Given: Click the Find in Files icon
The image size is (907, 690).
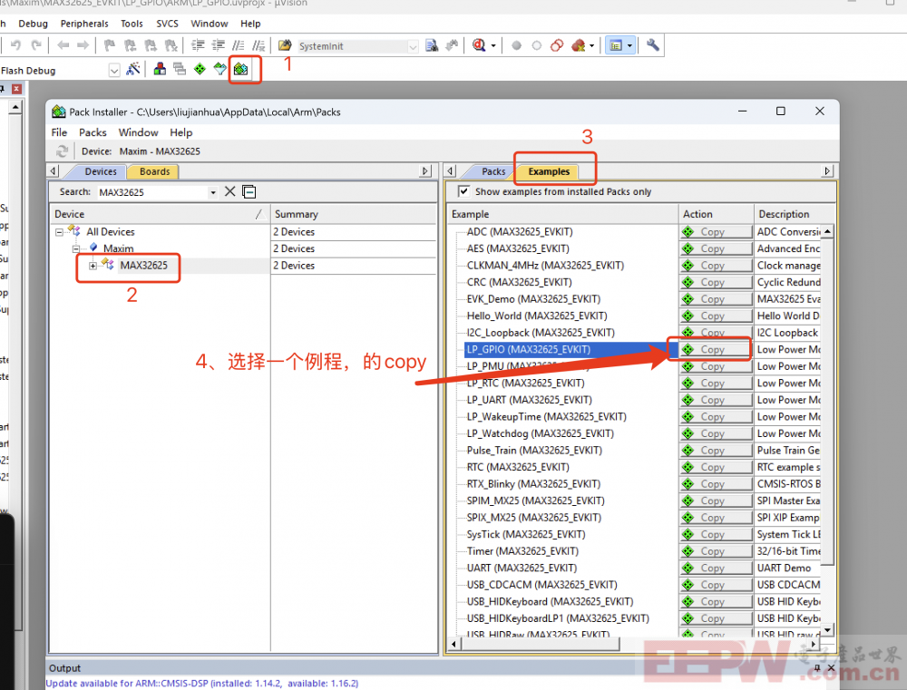Looking at the screenshot, I should pos(432,45).
